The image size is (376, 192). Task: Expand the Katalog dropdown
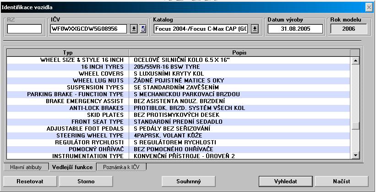(x=255, y=29)
